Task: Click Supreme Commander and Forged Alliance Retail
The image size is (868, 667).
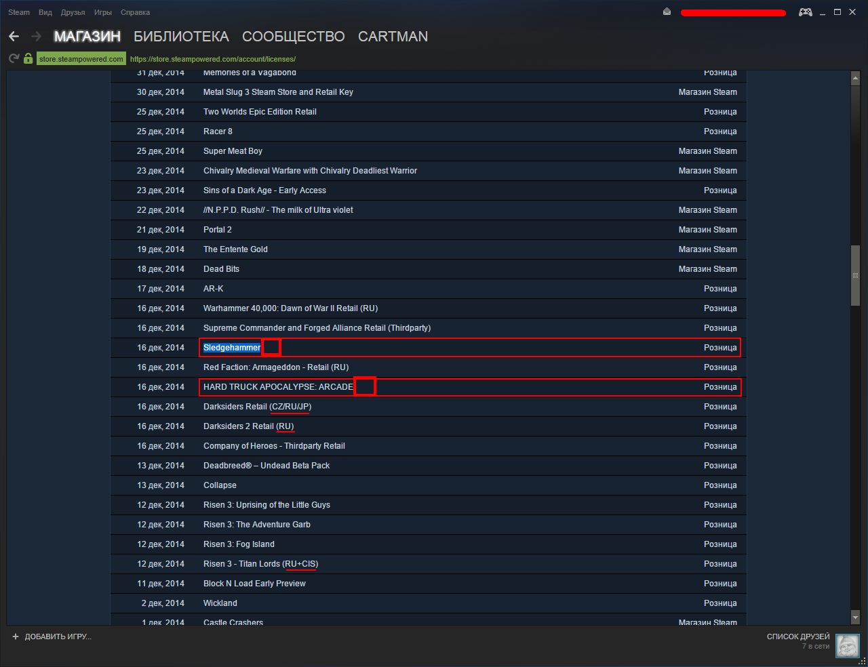Action: click(317, 328)
